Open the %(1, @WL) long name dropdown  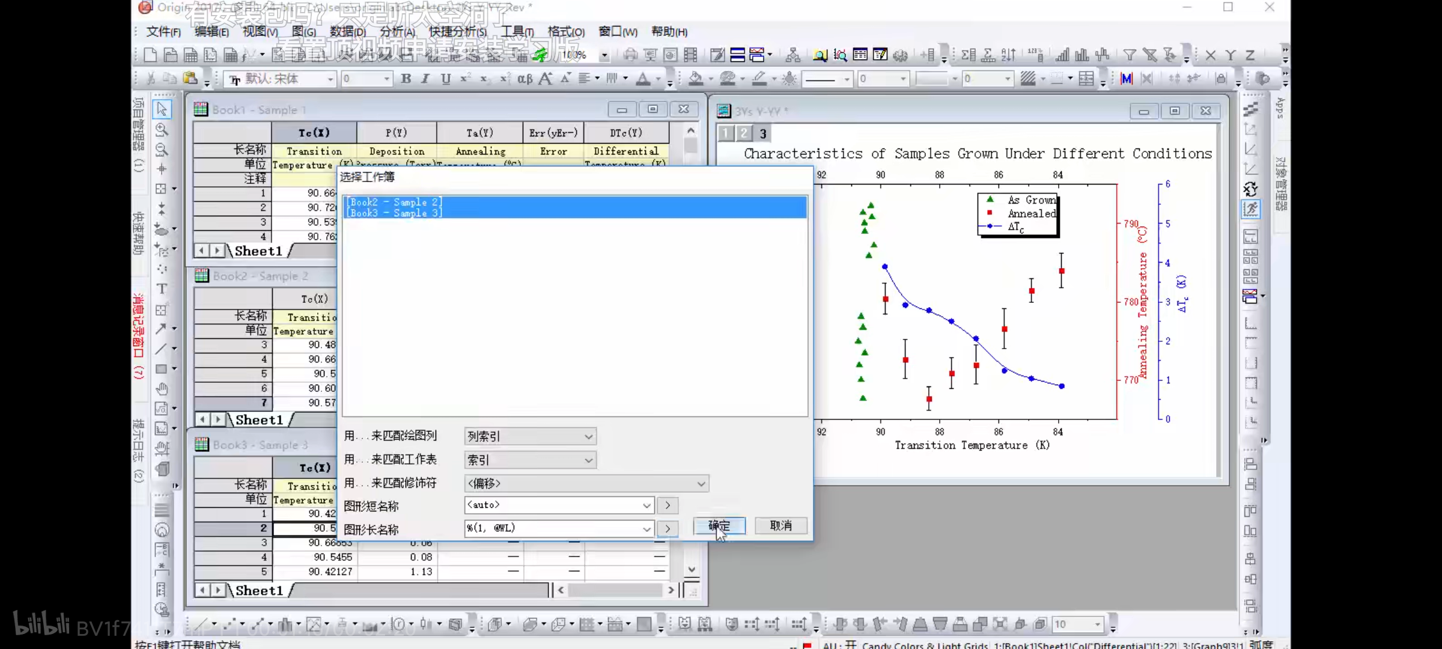click(559, 528)
